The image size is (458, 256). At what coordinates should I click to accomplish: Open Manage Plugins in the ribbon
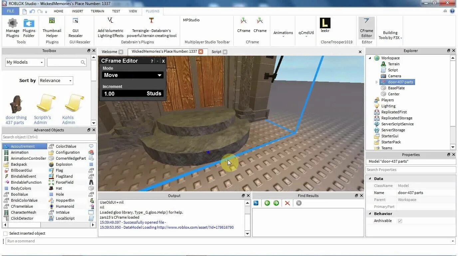pos(13,28)
